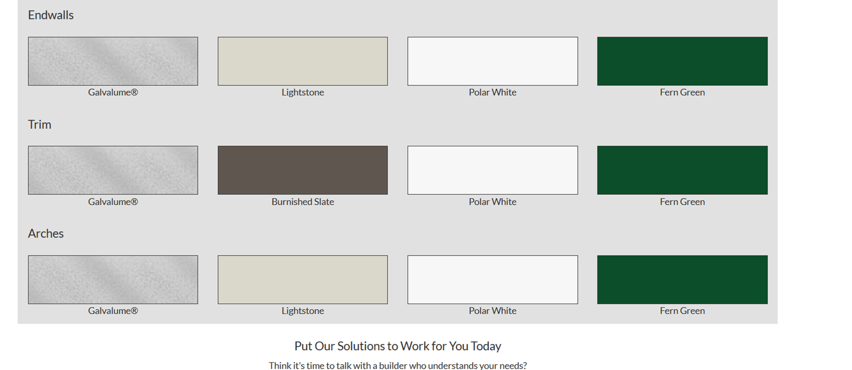Click Put Our Solutions to Work heading
852x370 pixels.
pyautogui.click(x=398, y=346)
